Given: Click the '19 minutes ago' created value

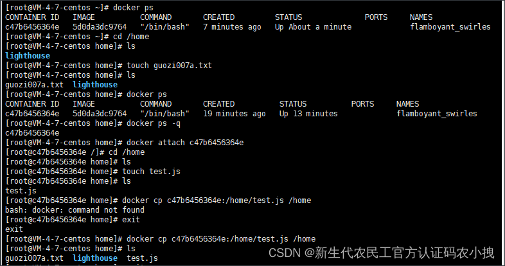Looking at the screenshot, I should 234,114.
